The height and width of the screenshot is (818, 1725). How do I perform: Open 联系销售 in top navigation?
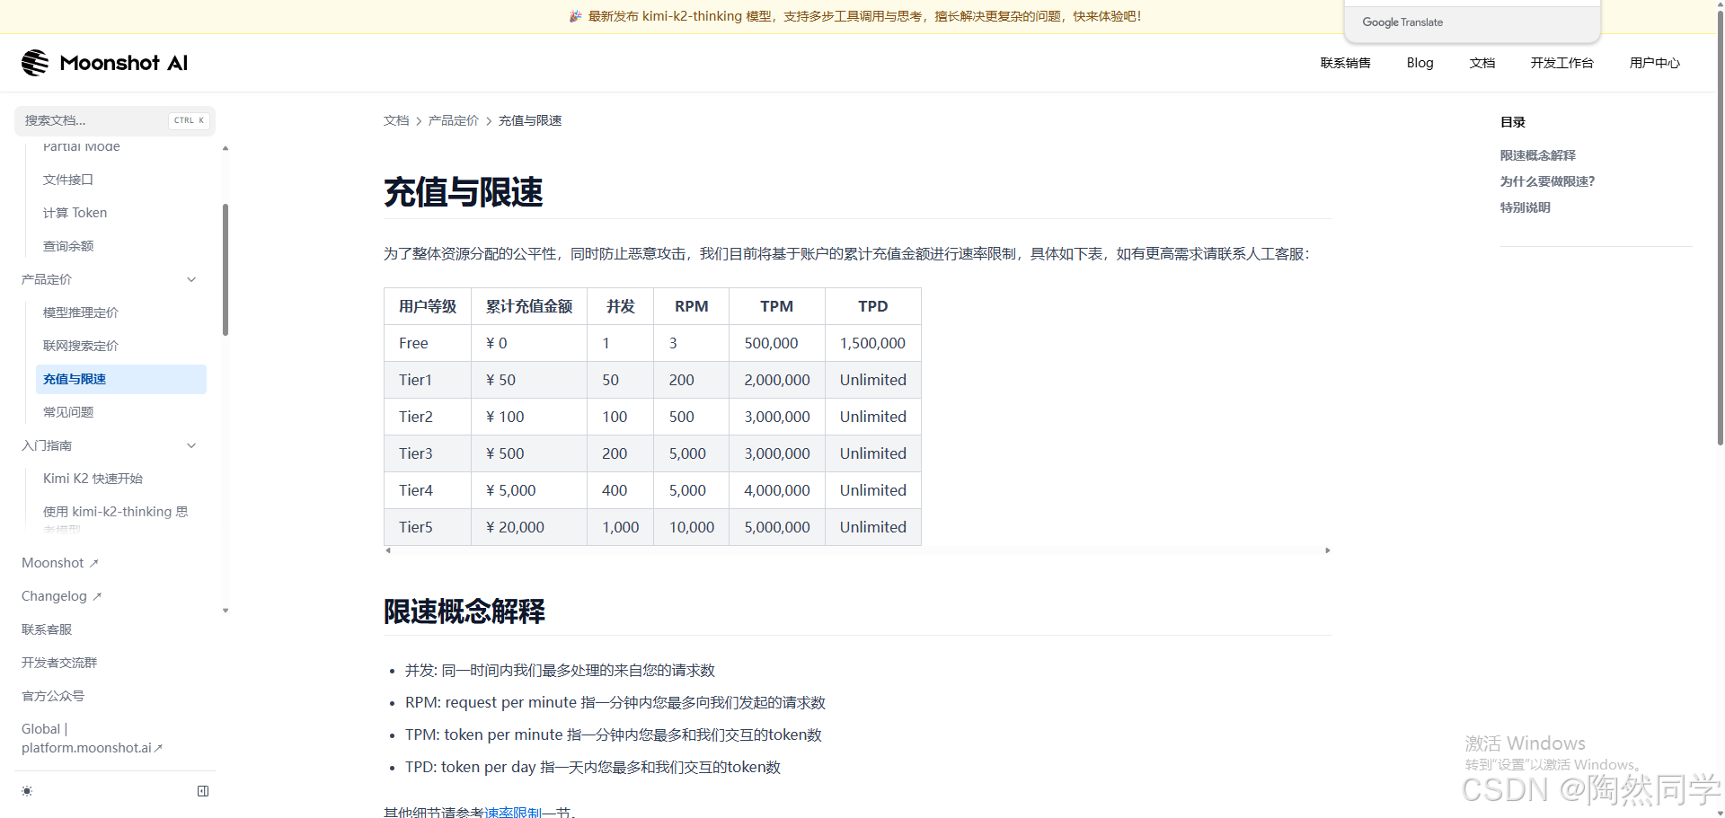pyautogui.click(x=1345, y=63)
